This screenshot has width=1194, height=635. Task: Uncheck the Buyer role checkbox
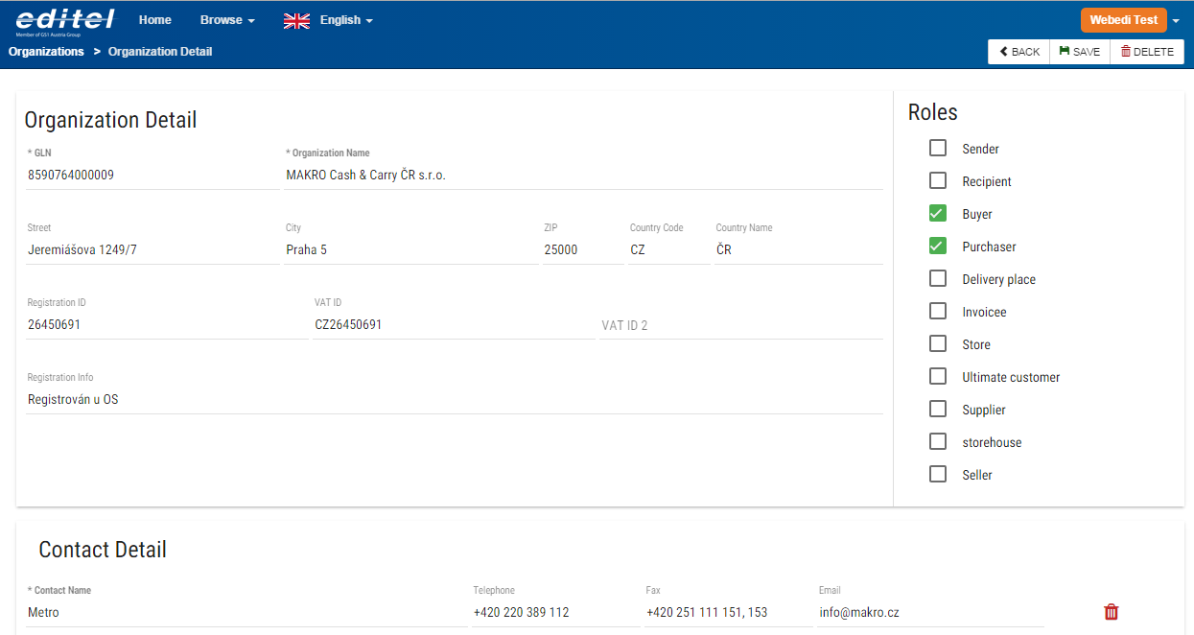point(938,213)
